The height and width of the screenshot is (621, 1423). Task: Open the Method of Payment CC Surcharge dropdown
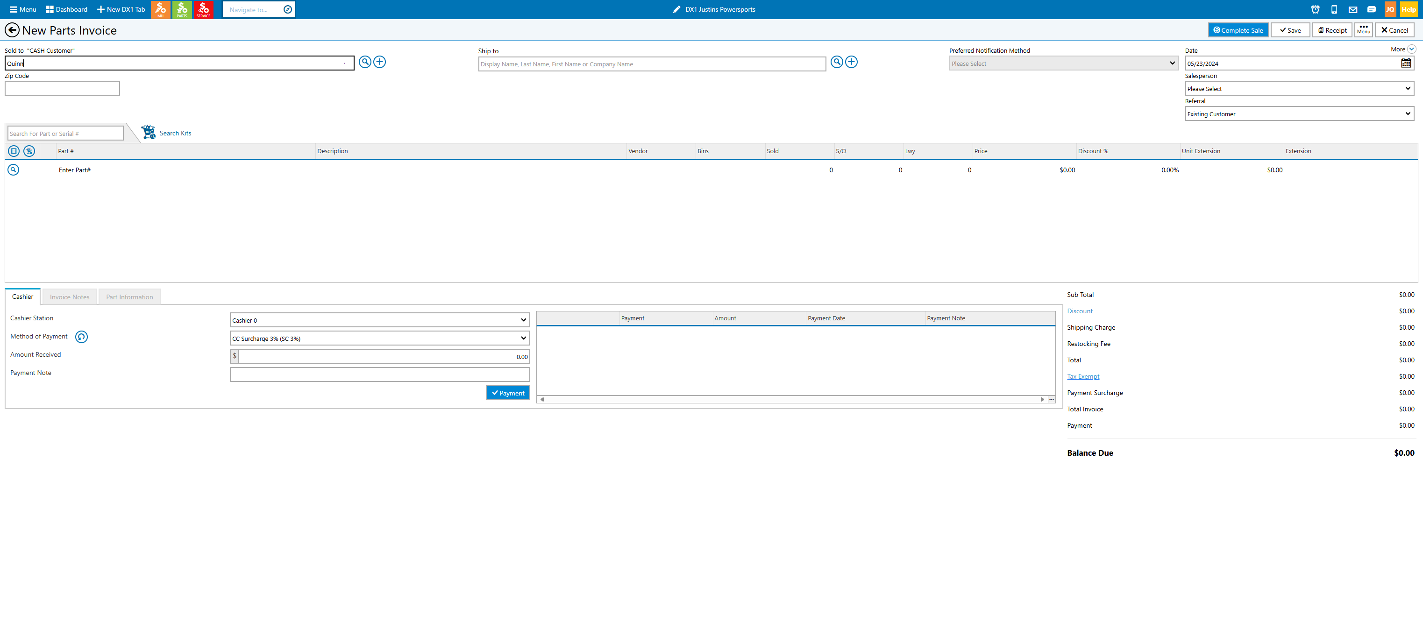point(379,339)
